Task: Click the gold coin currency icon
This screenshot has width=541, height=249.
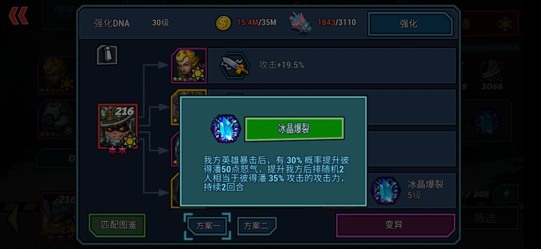Action: [x=223, y=23]
